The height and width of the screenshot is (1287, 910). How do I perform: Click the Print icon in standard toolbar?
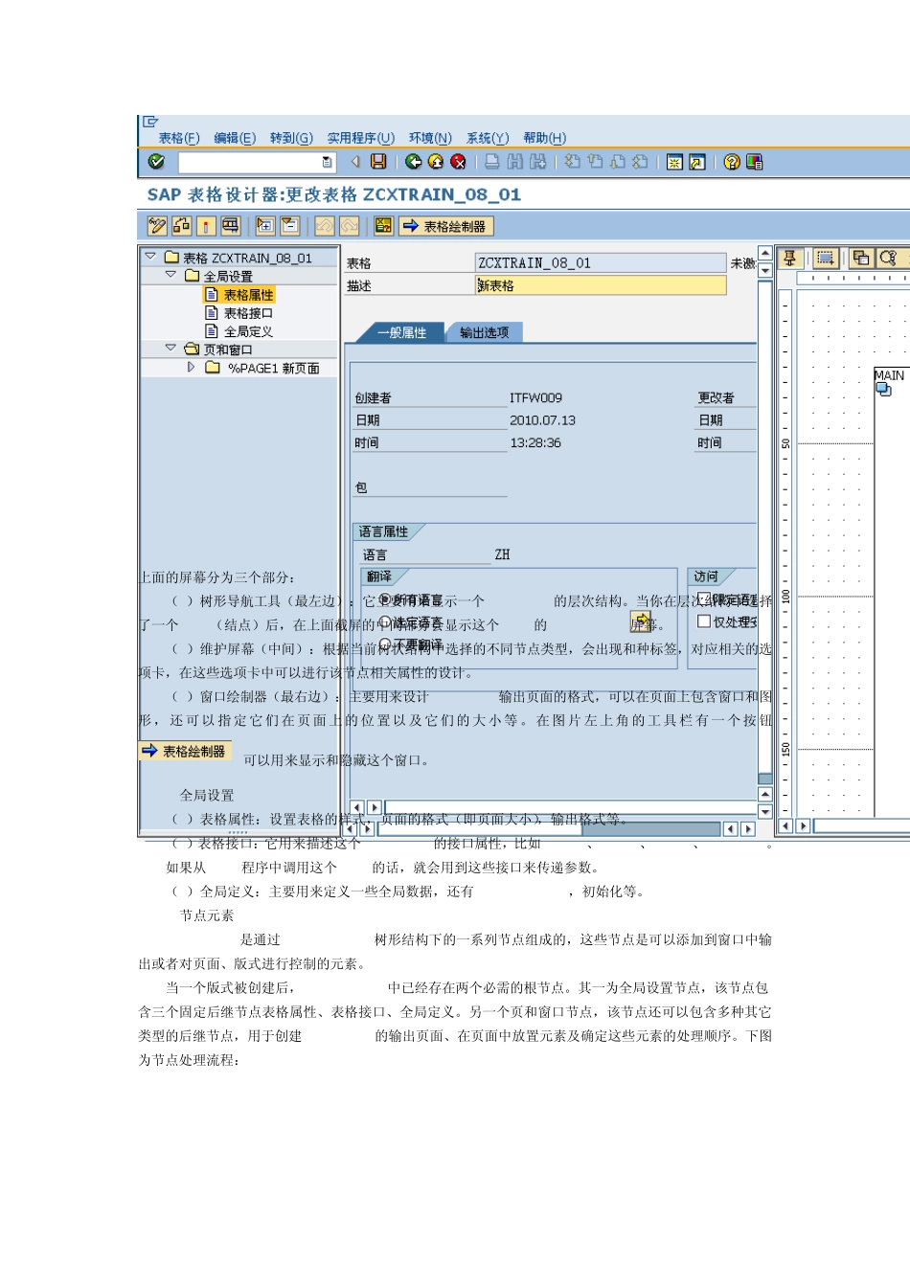[491, 162]
